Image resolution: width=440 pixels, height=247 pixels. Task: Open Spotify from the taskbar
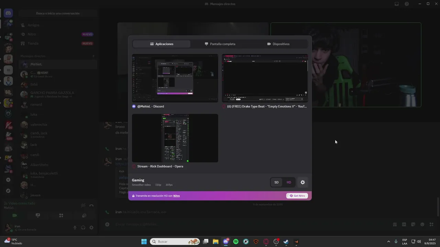(x=236, y=242)
